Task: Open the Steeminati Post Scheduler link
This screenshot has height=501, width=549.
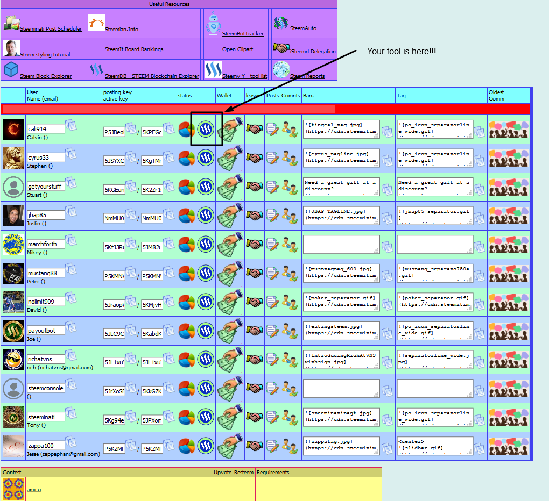Action: (x=51, y=28)
